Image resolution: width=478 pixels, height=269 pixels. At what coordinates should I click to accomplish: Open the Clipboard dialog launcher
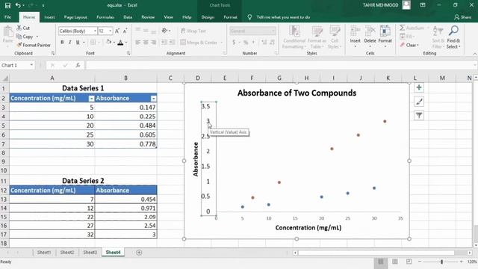pyautogui.click(x=53, y=53)
